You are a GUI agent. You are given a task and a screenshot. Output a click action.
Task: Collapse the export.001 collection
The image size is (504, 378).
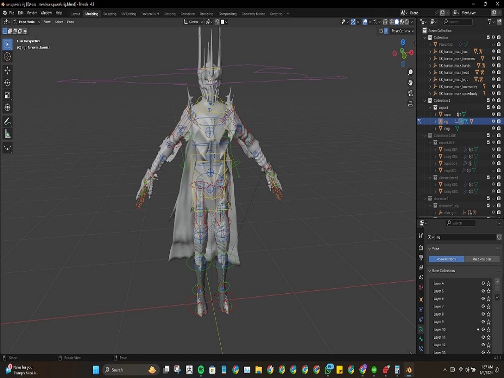tap(430, 142)
